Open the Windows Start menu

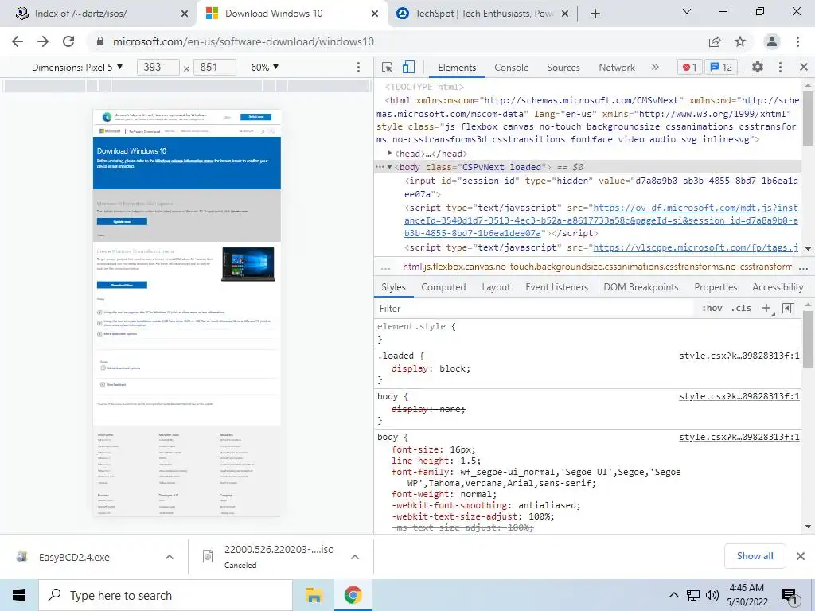[19, 595]
